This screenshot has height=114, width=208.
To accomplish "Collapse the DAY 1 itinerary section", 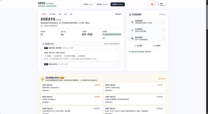I will pos(117,48).
